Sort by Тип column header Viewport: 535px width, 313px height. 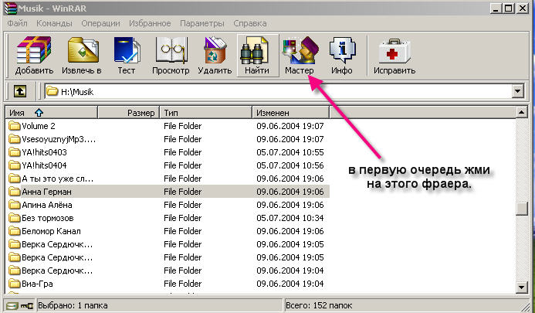click(x=206, y=112)
